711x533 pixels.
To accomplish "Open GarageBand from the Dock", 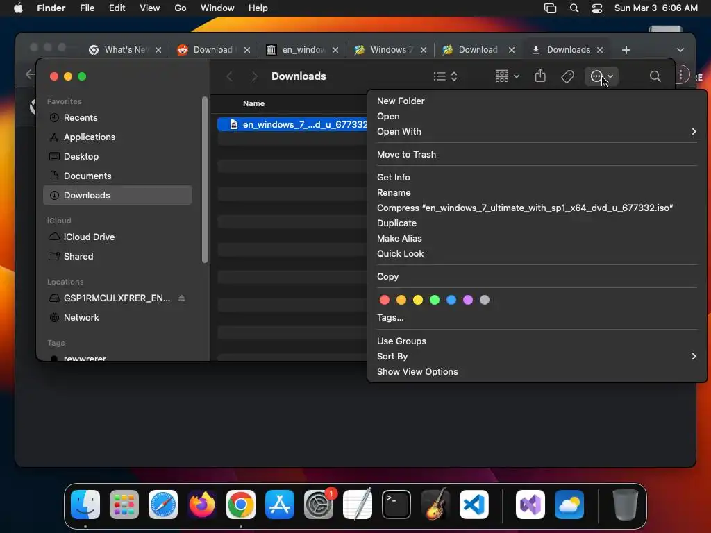I will 435,505.
